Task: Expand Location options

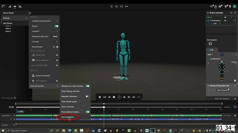Action: pyautogui.click(x=44, y=31)
